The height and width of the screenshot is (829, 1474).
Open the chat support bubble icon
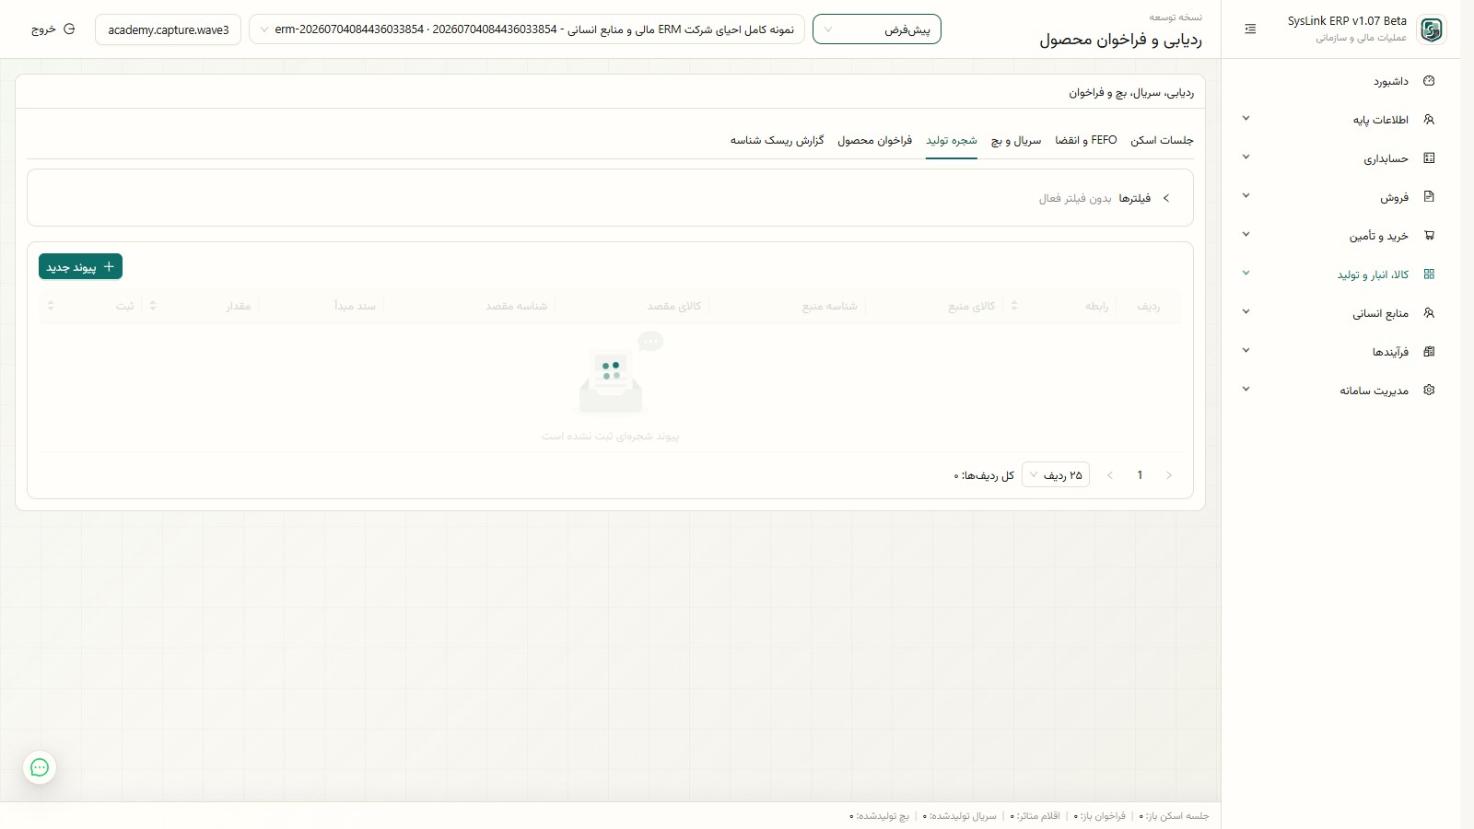[40, 767]
